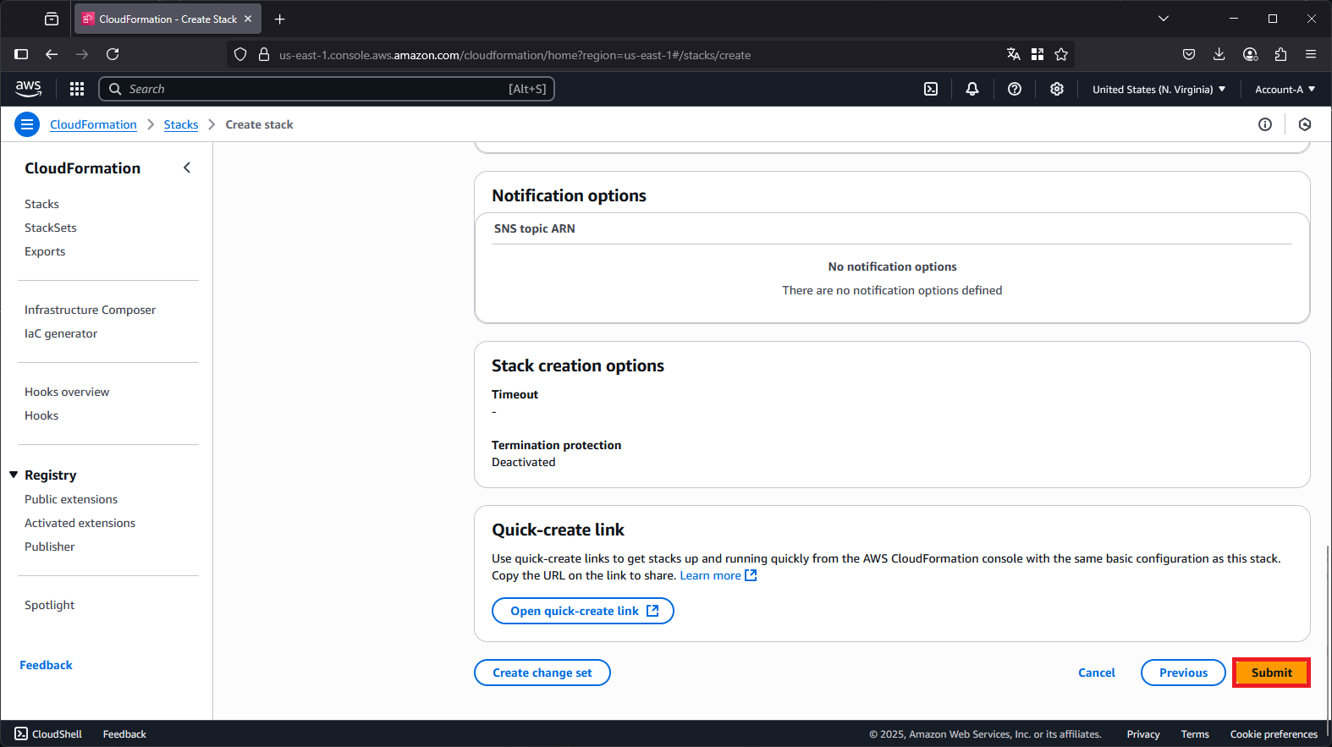The width and height of the screenshot is (1332, 747).
Task: Open the AWS services grid menu
Action: 77,89
